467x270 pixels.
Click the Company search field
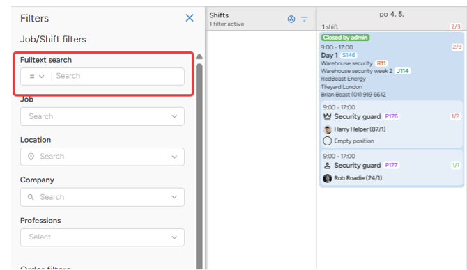click(102, 197)
